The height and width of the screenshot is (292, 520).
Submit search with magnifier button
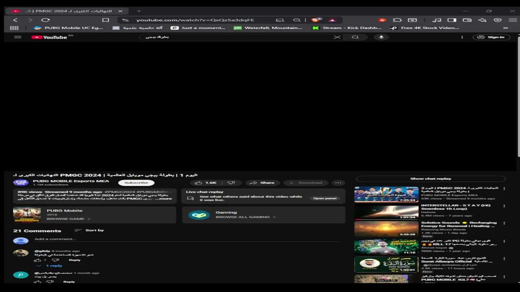pyautogui.click(x=355, y=37)
